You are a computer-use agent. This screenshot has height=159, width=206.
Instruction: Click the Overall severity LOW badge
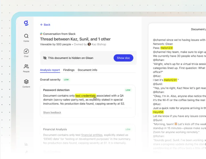(66, 80)
